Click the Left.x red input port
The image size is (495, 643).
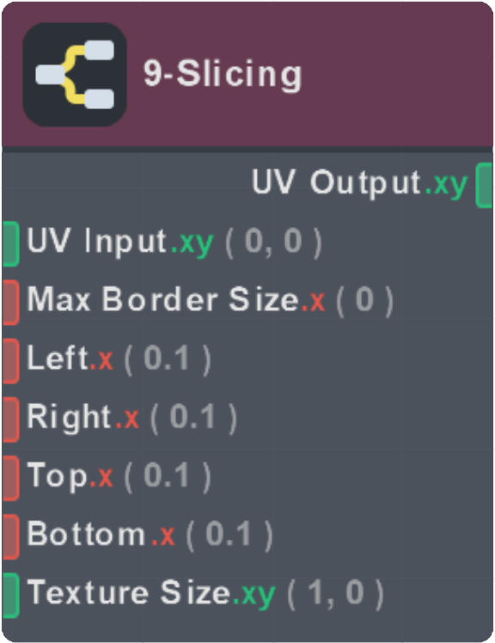10,361
